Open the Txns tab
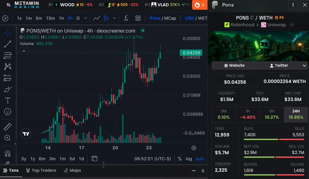The image size is (309, 179). coord(11,170)
